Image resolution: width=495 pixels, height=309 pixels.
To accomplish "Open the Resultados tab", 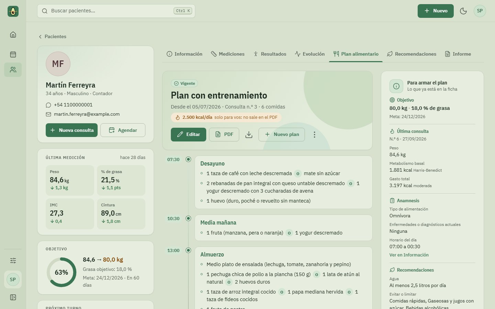I will (x=269, y=54).
